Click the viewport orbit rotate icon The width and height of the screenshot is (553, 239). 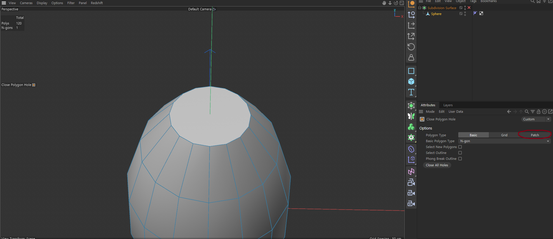(396, 3)
